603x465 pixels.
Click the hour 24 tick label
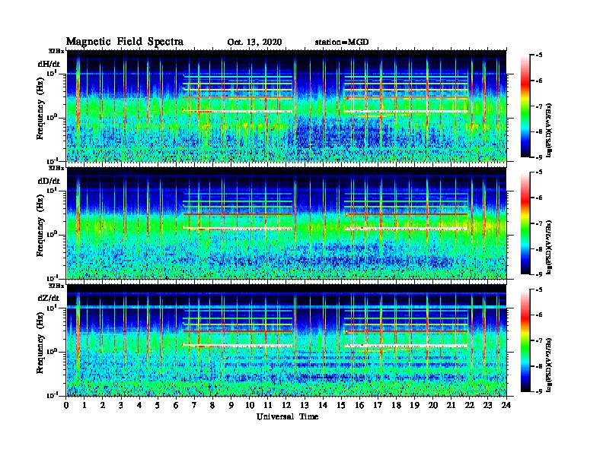pos(506,405)
